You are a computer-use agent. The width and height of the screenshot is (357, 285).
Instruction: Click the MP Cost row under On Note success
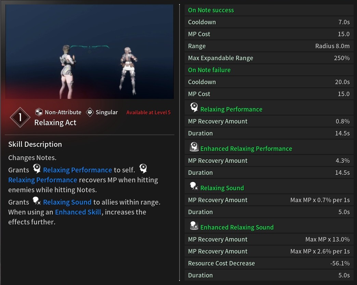pyautogui.click(x=269, y=34)
